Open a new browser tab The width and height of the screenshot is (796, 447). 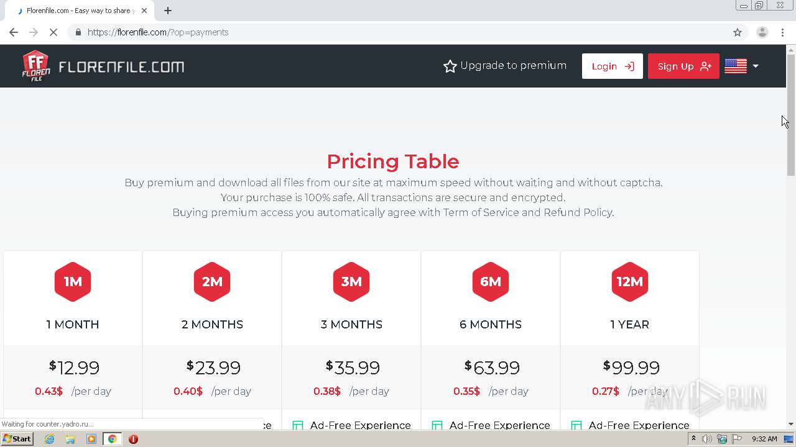tap(168, 11)
